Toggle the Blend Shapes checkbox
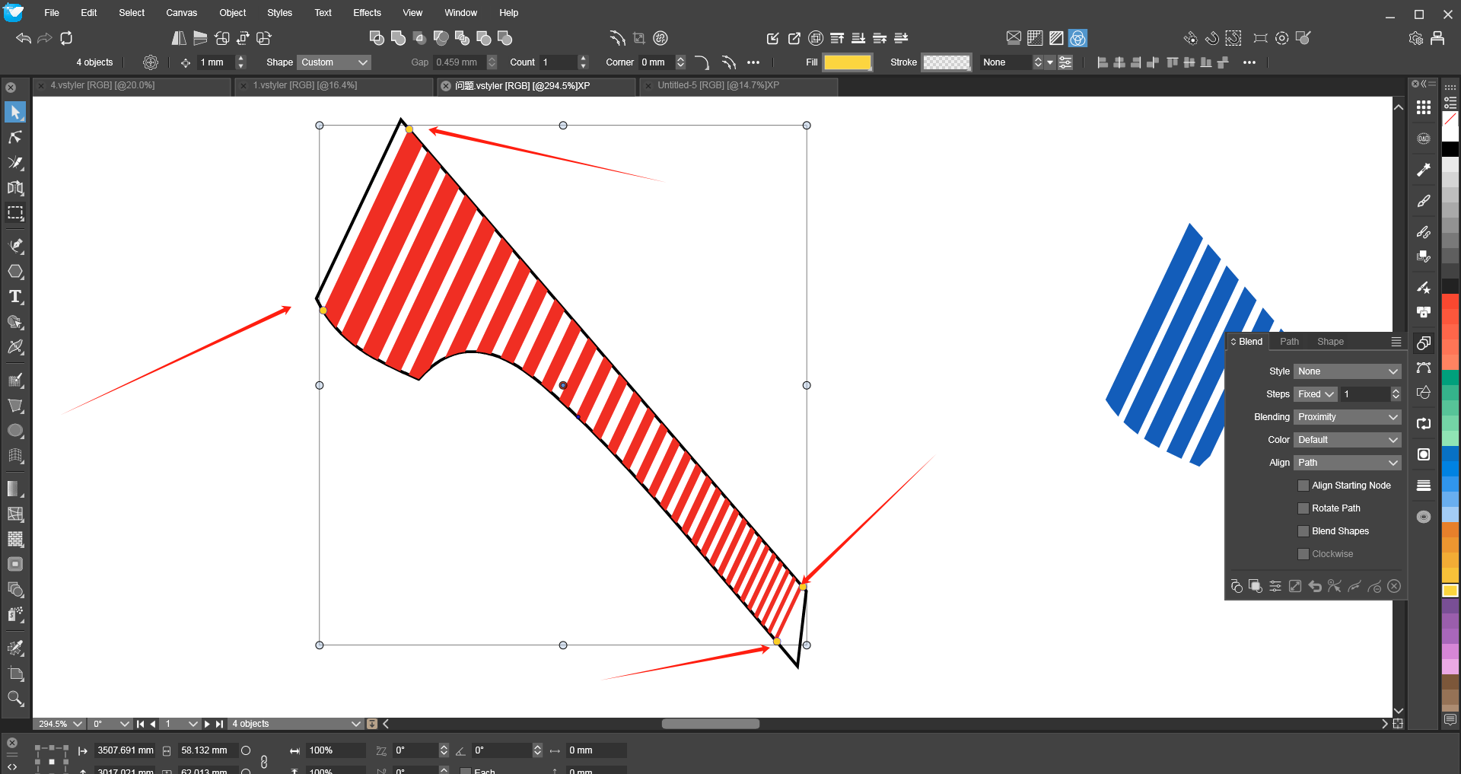 click(x=1303, y=531)
